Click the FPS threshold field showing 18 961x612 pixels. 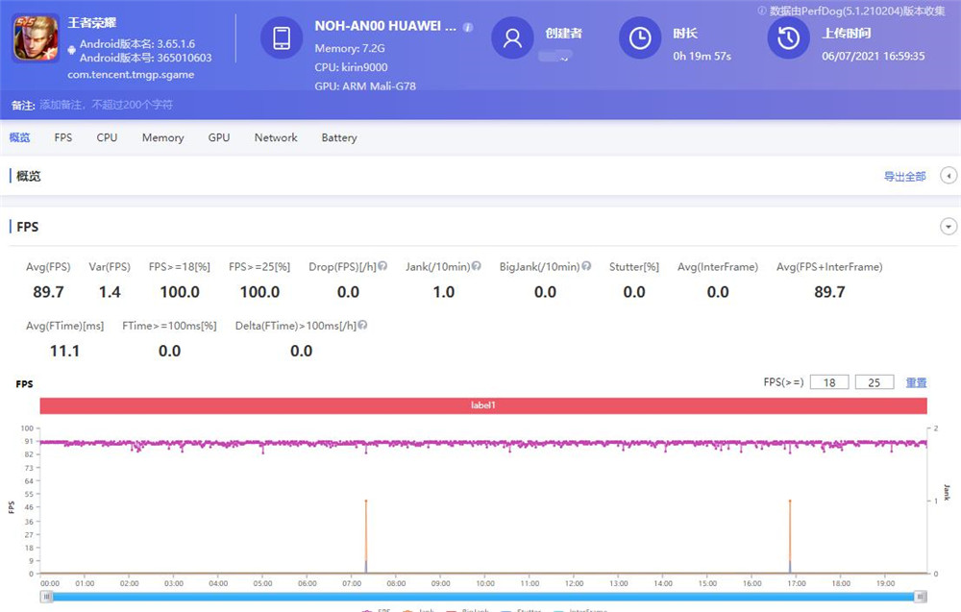pos(829,382)
